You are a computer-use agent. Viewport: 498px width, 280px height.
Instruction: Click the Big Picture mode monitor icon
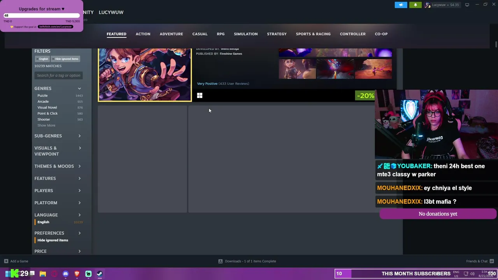pyautogui.click(x=467, y=5)
